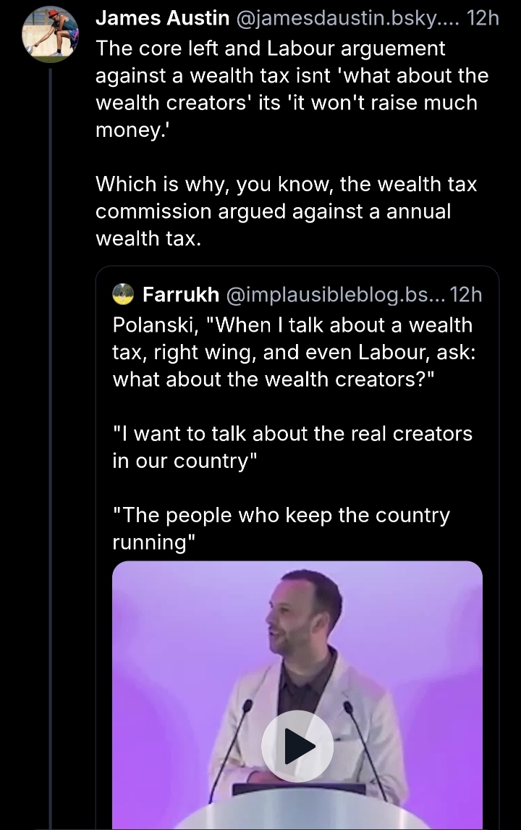The width and height of the screenshot is (521, 830).
Task: Open quoted text starting 'Polanski, "When I talk'
Action: click(293, 352)
